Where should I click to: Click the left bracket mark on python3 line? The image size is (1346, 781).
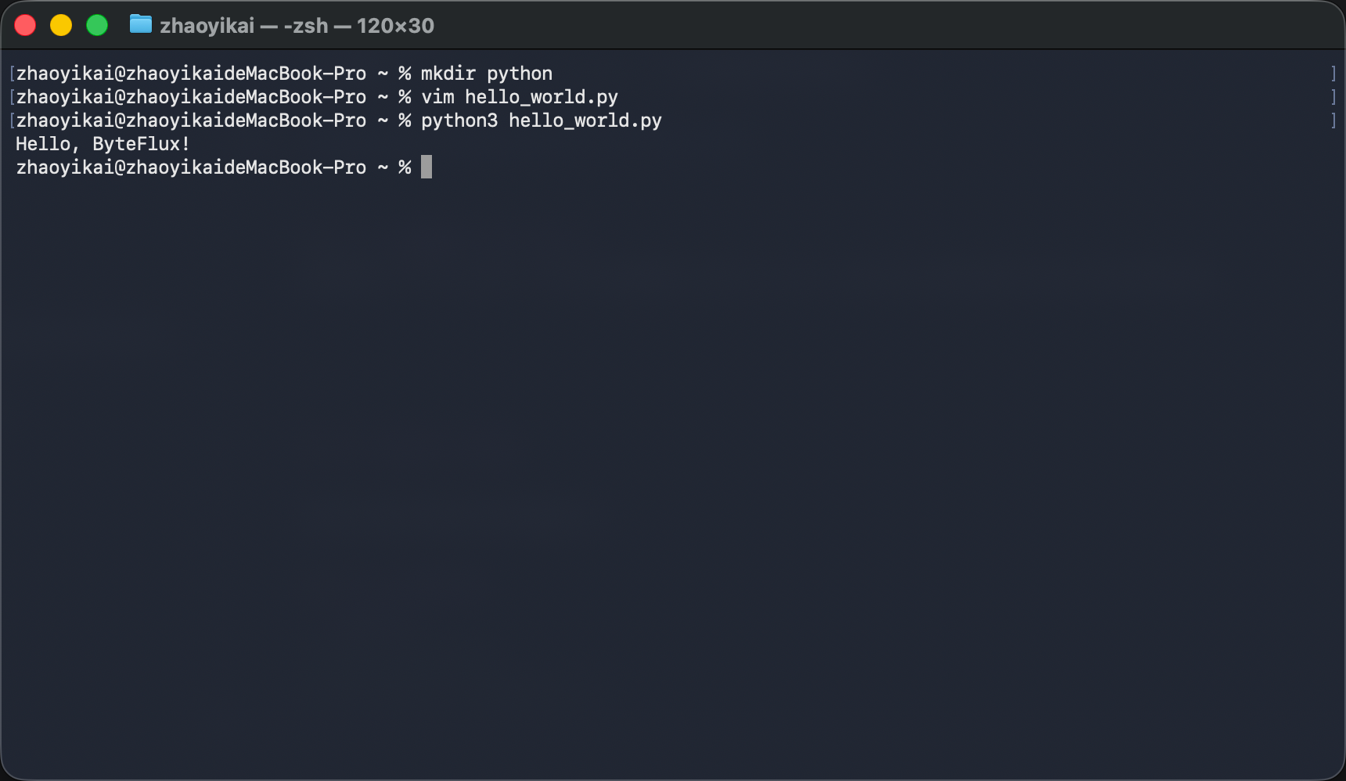12,121
